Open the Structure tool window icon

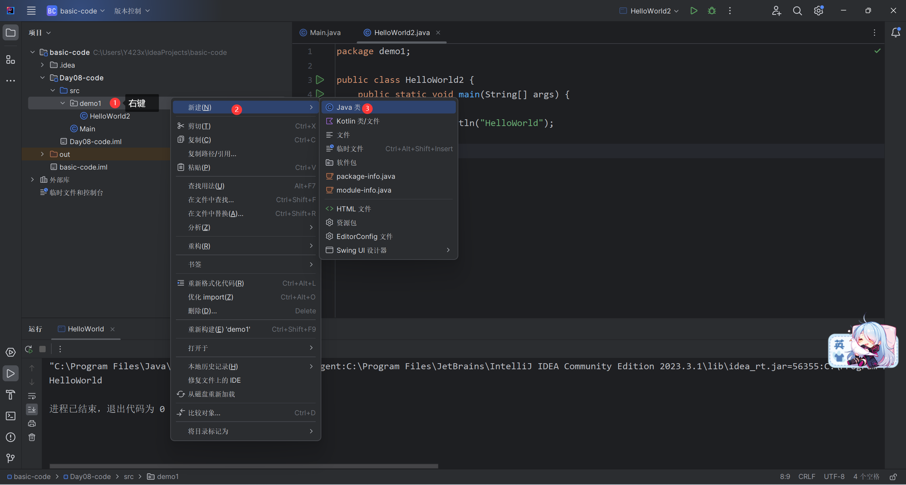11,59
